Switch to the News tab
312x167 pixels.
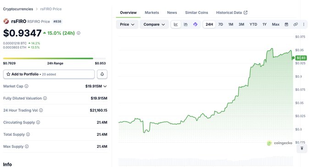pos(172,12)
